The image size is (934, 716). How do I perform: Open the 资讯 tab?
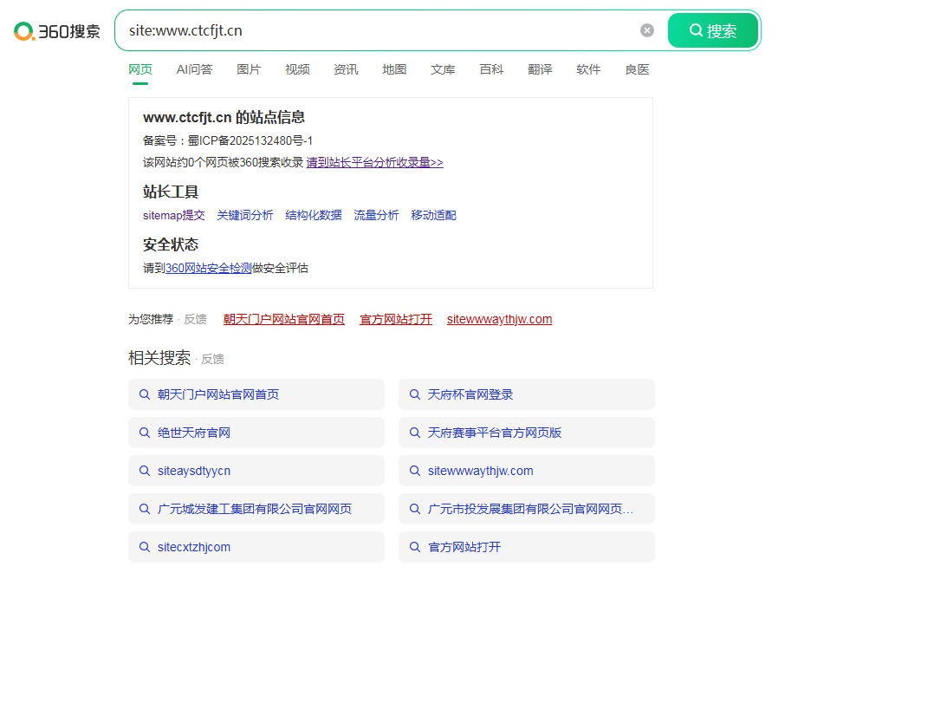pos(346,69)
